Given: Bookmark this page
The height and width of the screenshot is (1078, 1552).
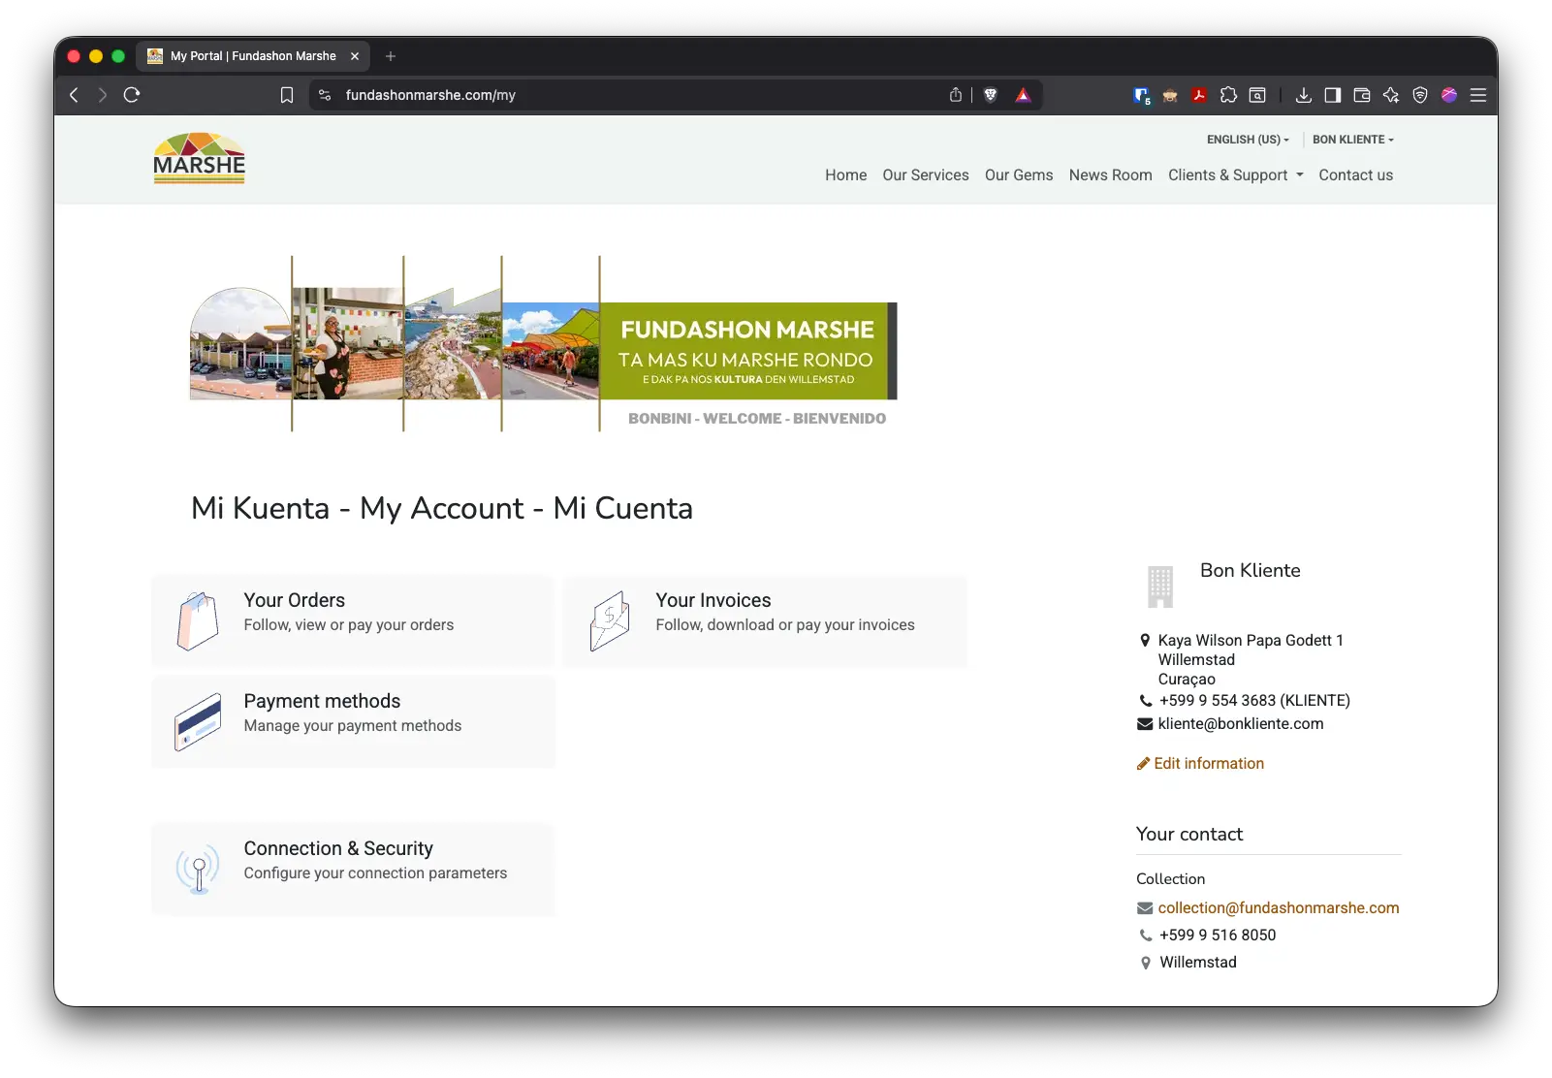Looking at the screenshot, I should 287,95.
